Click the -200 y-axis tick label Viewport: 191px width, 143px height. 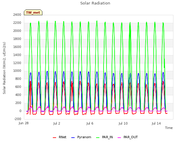click(18, 119)
